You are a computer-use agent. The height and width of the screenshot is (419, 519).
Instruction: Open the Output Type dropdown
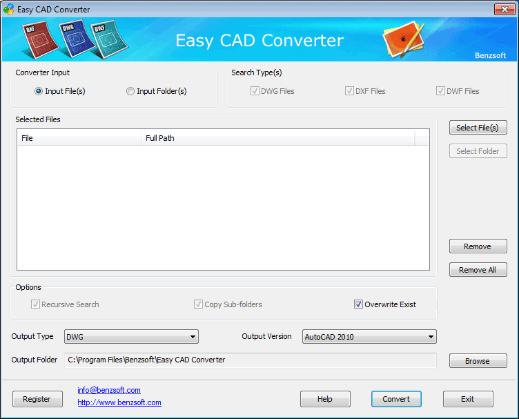(x=131, y=337)
